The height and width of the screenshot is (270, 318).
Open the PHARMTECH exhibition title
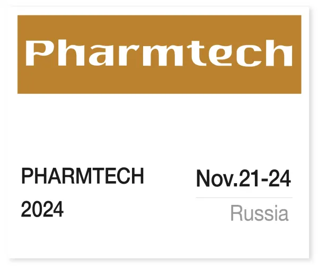point(82,177)
